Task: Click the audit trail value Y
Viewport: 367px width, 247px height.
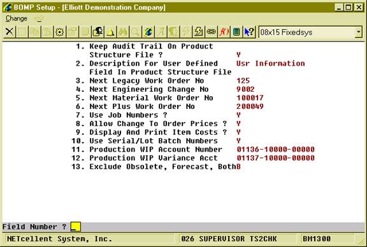Action: [238, 55]
